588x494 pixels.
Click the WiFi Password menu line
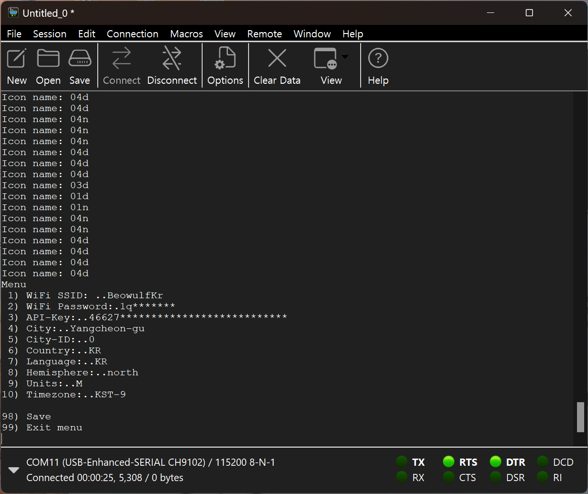tap(91, 306)
